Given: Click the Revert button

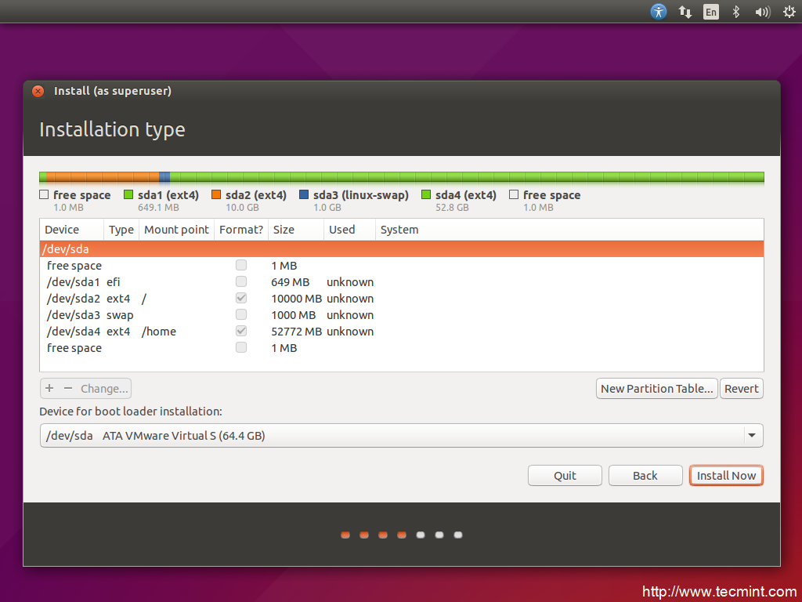Looking at the screenshot, I should (x=741, y=389).
